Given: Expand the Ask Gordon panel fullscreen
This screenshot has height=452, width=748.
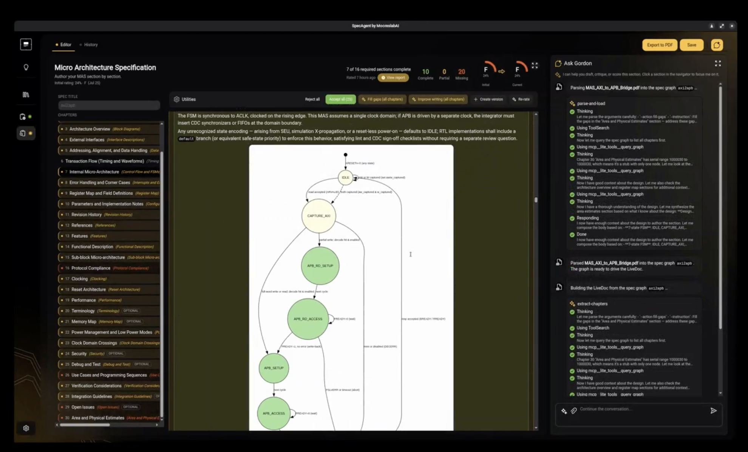Looking at the screenshot, I should pyautogui.click(x=718, y=63).
